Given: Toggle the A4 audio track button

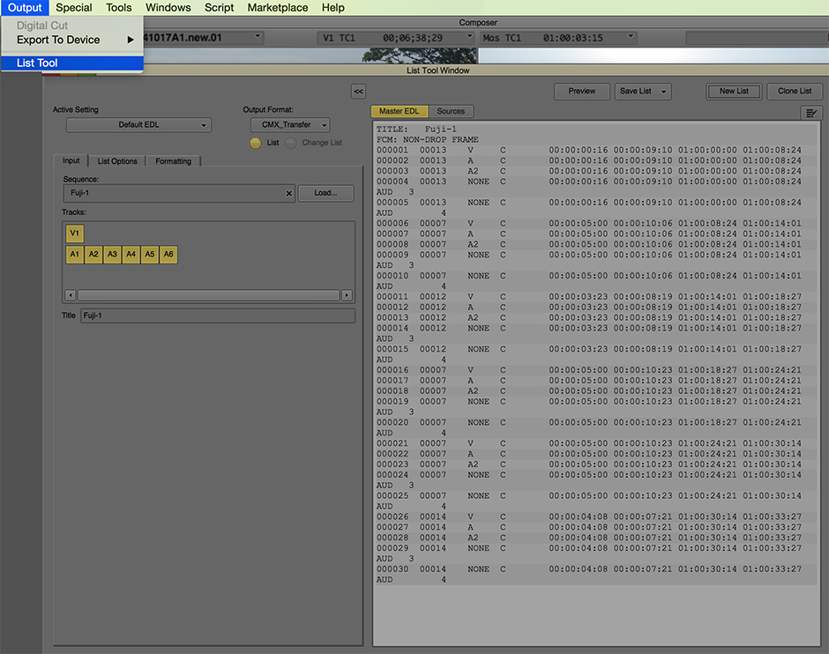Looking at the screenshot, I should [x=131, y=254].
